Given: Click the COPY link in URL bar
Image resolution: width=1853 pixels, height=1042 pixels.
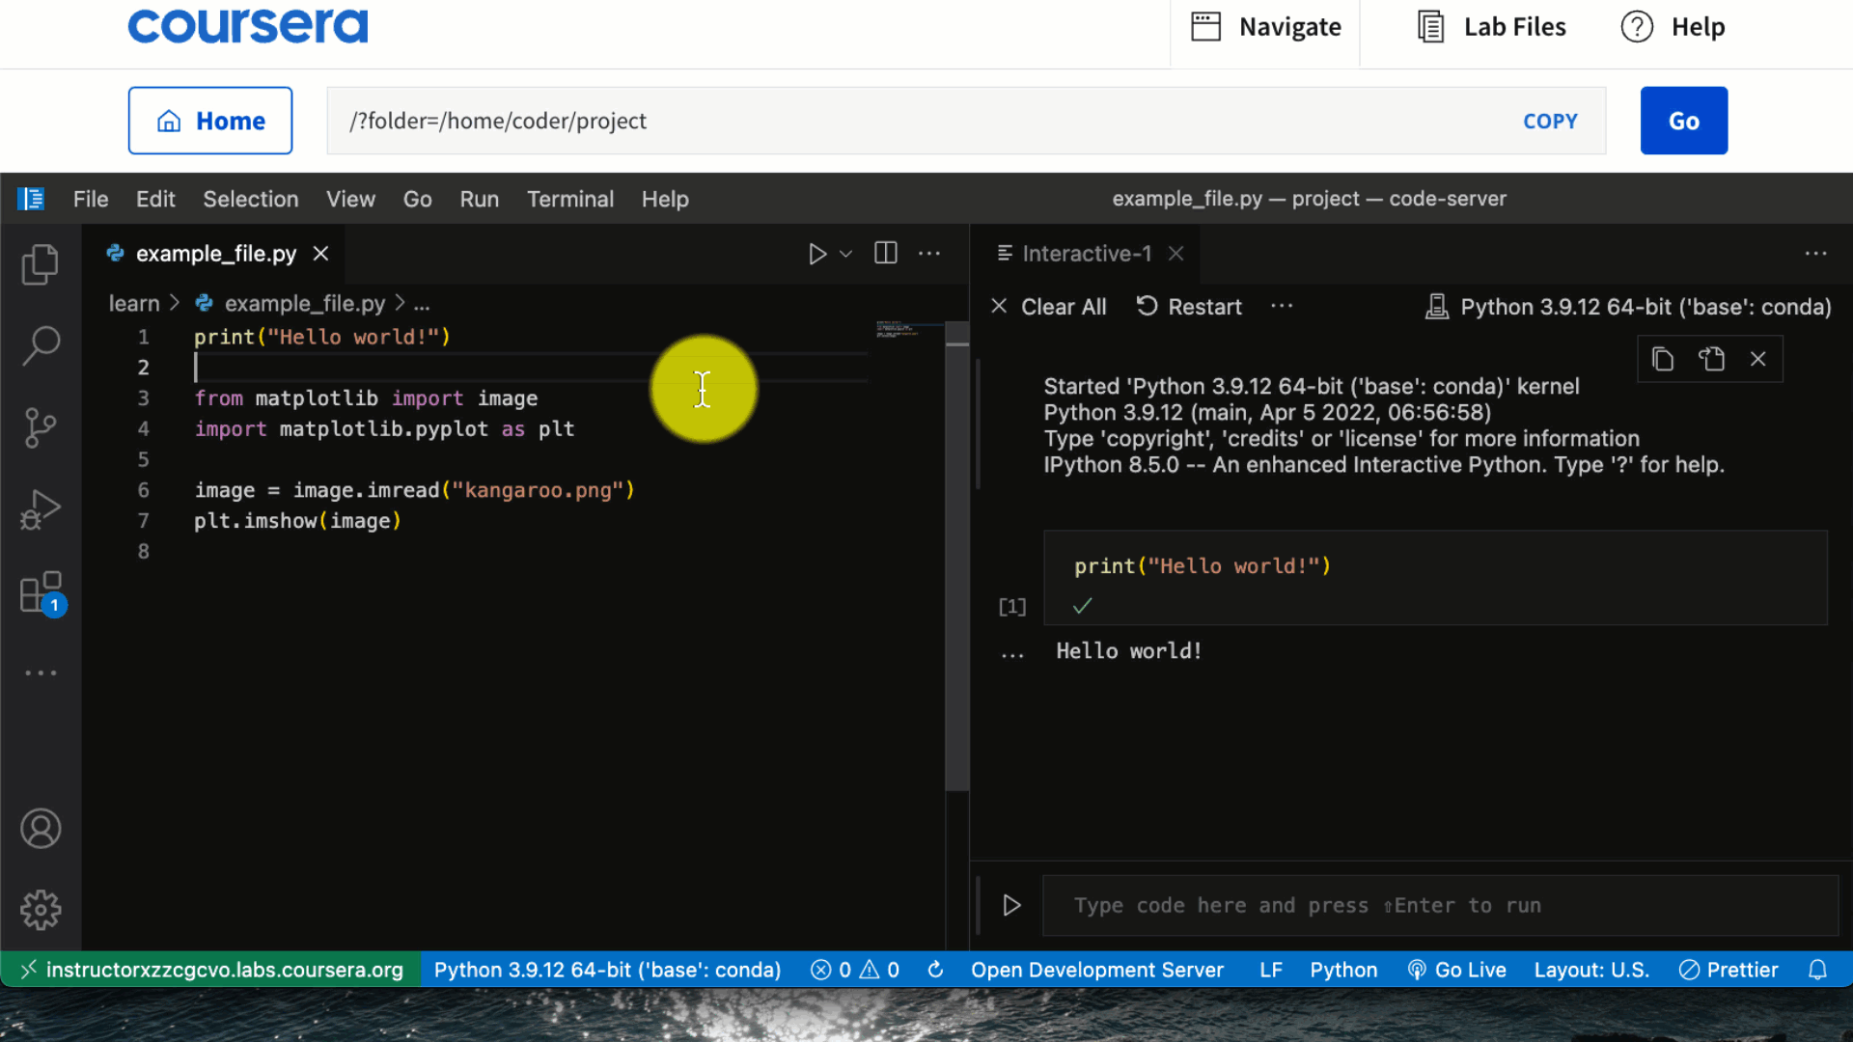Looking at the screenshot, I should [1550, 121].
